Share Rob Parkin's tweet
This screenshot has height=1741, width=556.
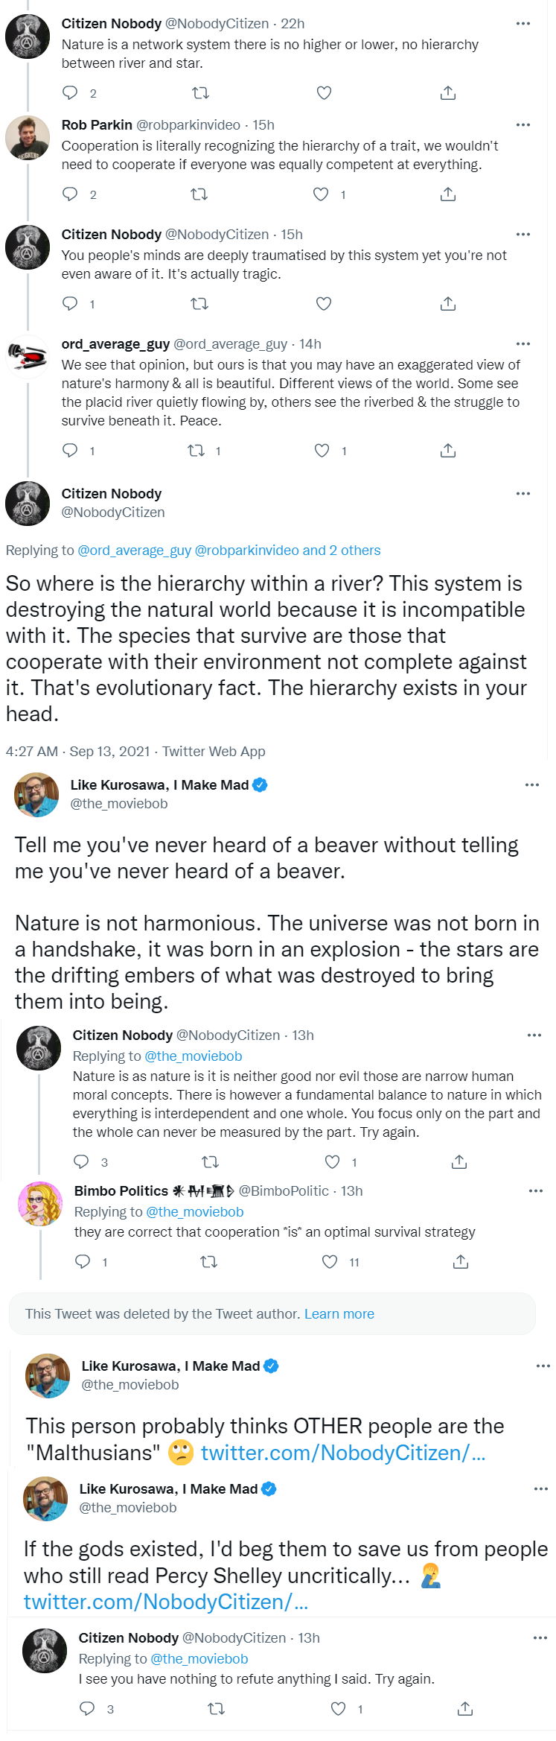pos(447,194)
